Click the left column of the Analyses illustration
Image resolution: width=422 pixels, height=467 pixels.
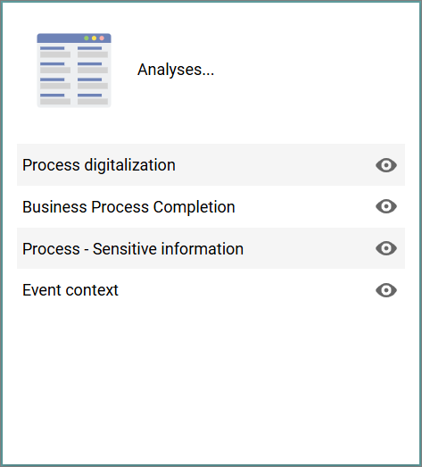[x=55, y=75]
